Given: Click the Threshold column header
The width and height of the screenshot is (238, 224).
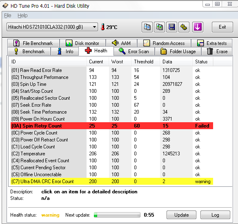Looking at the screenshot, I should [x=145, y=62].
